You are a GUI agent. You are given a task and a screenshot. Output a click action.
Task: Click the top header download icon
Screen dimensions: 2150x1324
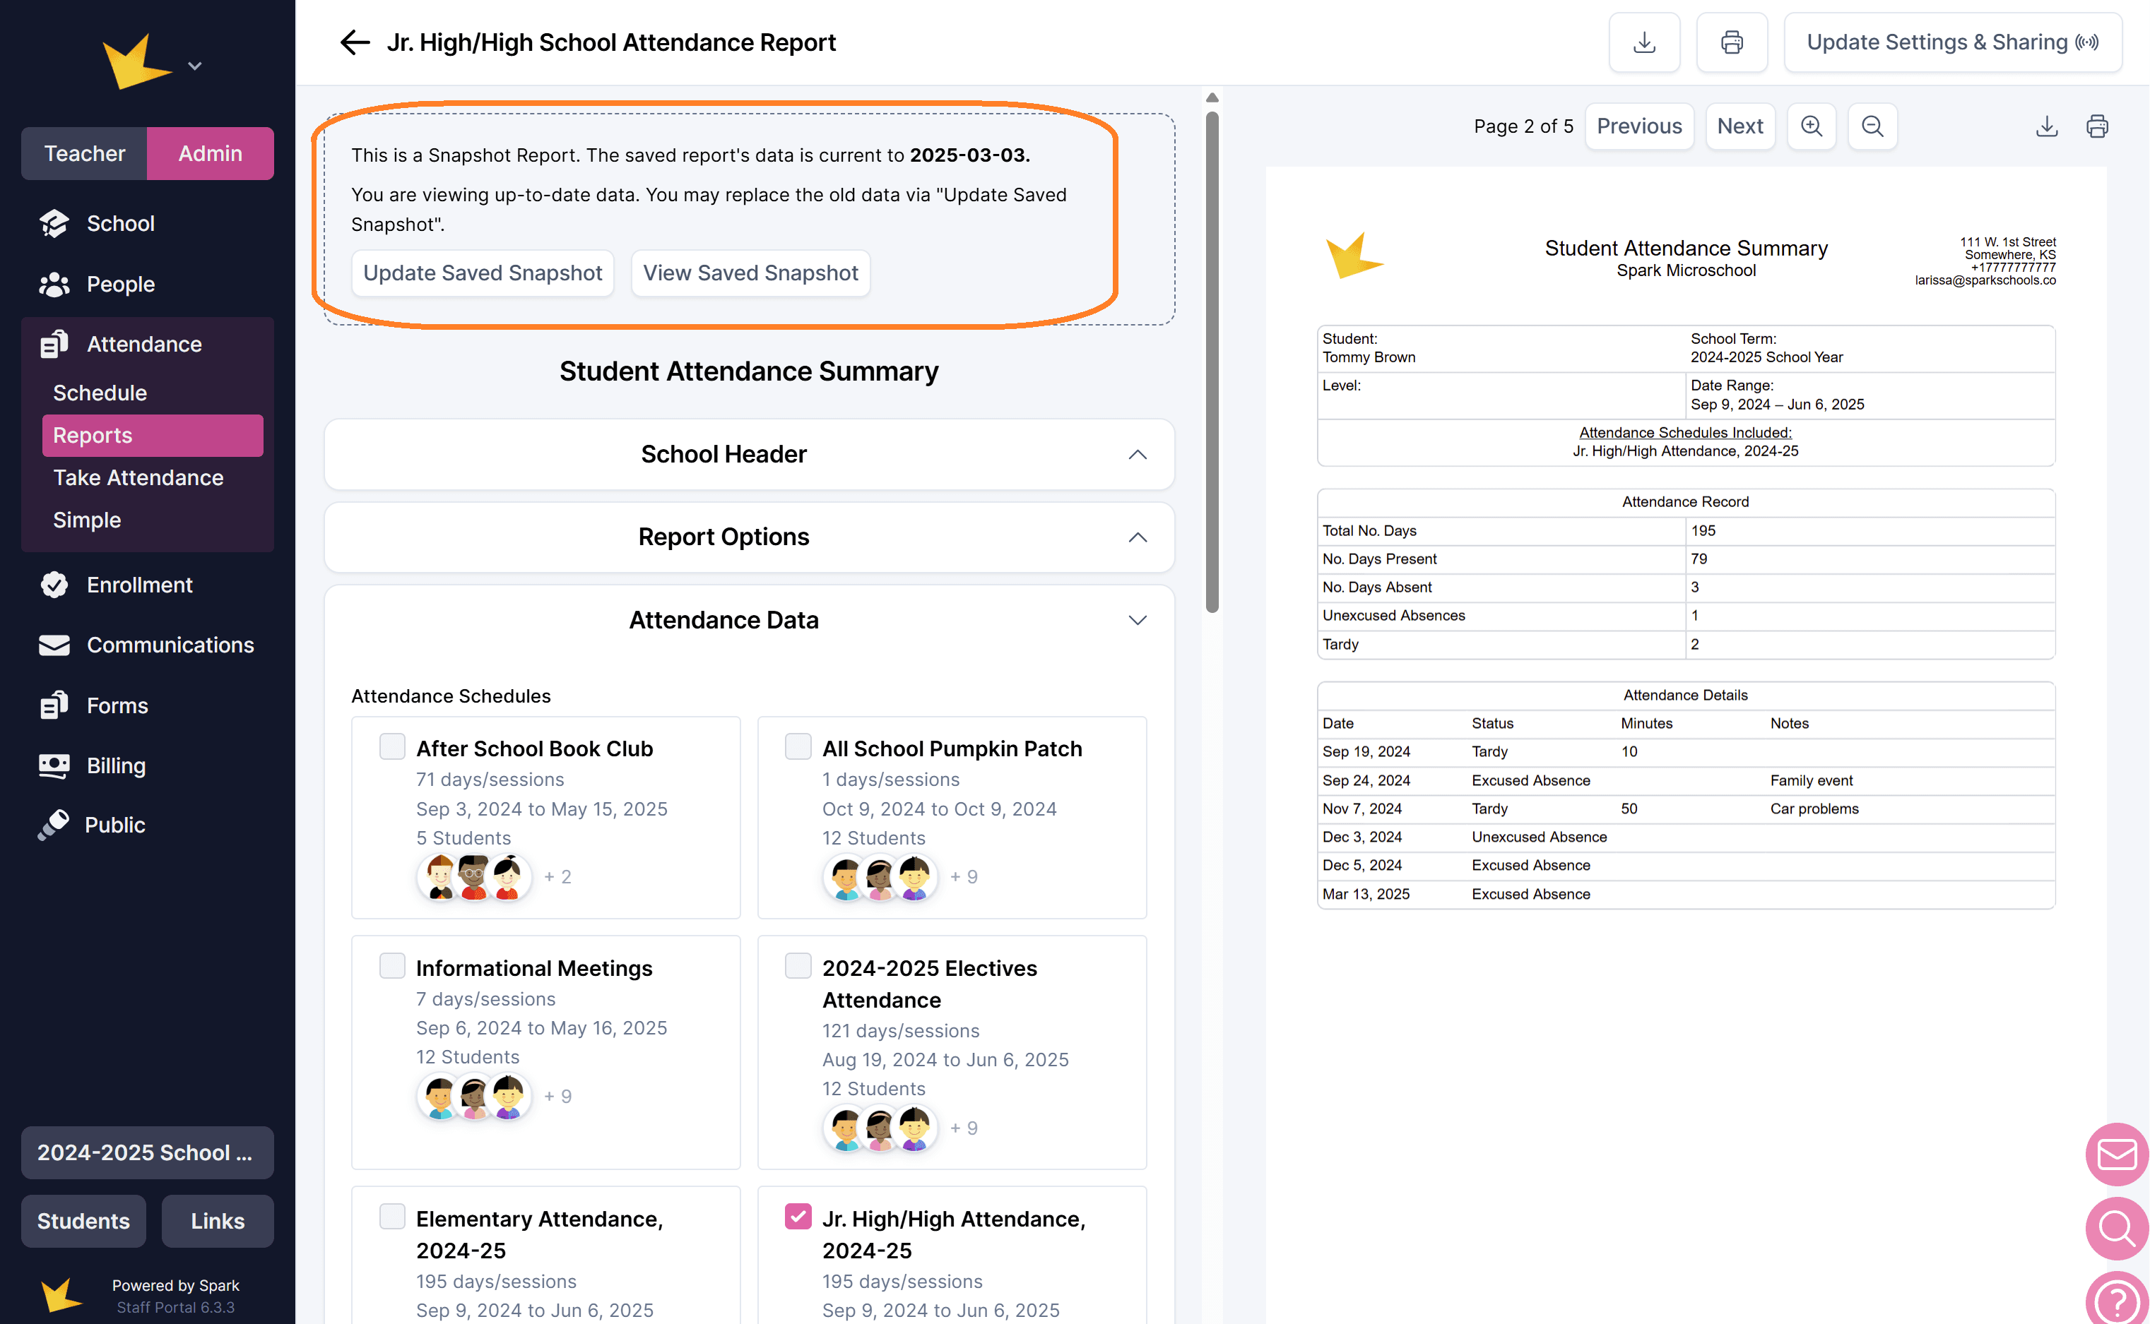(x=1643, y=42)
